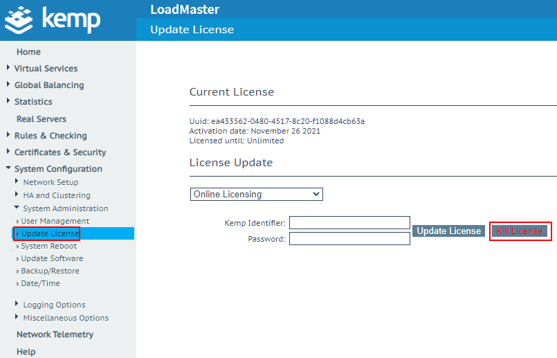Select System Administration label
This screenshot has height=358, width=557.
tap(66, 208)
